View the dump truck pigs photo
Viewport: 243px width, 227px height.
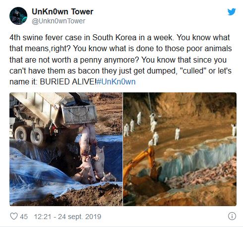point(66,149)
